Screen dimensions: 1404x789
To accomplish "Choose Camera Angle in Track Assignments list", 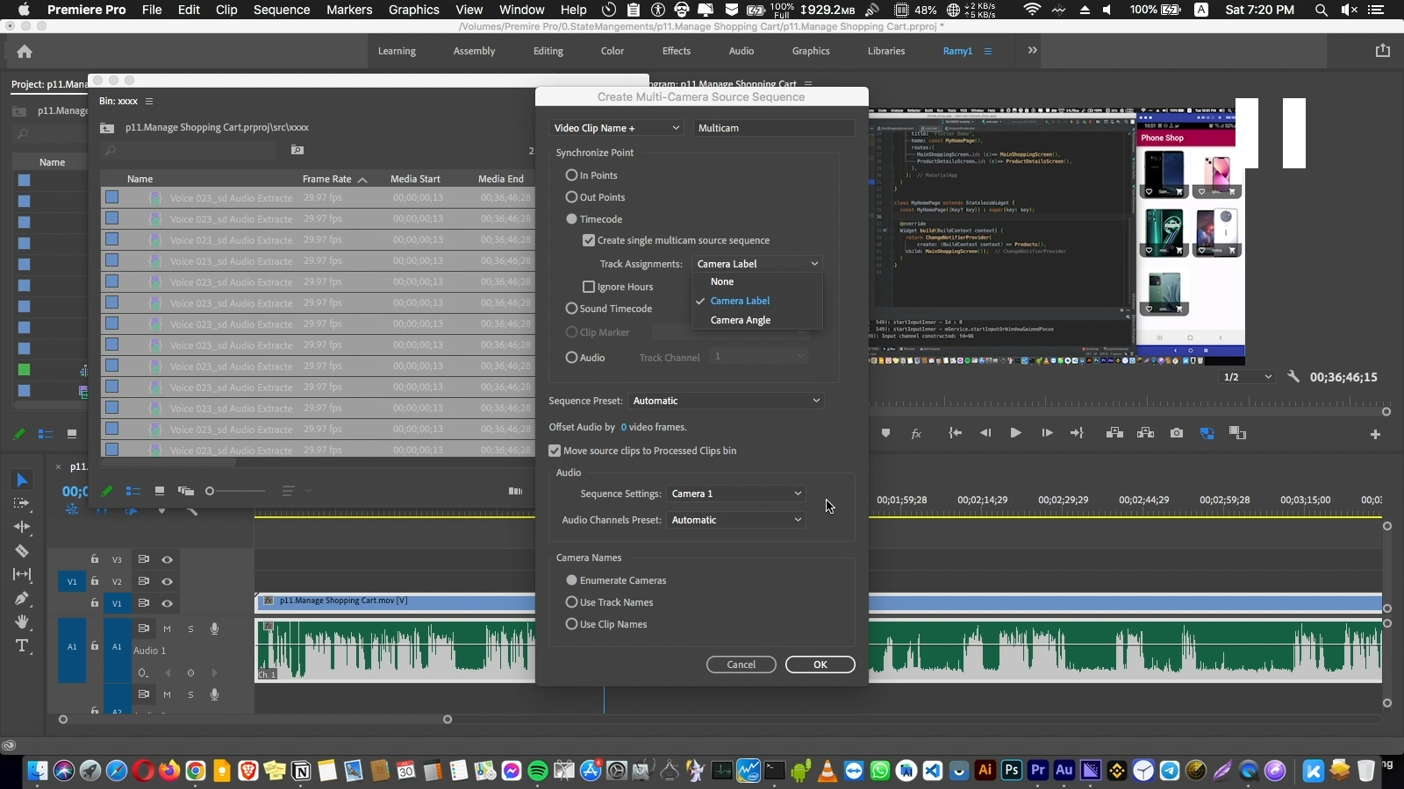I will (x=741, y=320).
